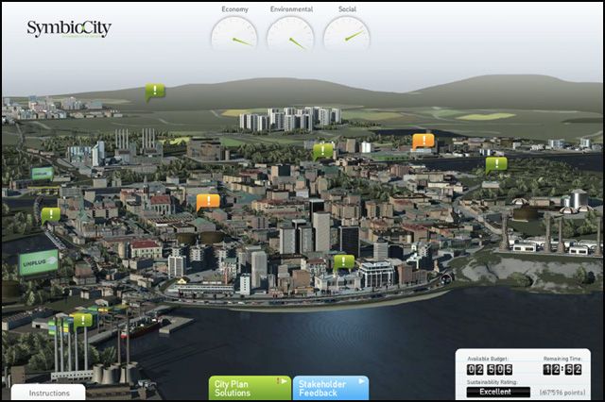This screenshot has height=402, width=605.
Task: Click the SymbioCity logo
Action: (x=69, y=29)
